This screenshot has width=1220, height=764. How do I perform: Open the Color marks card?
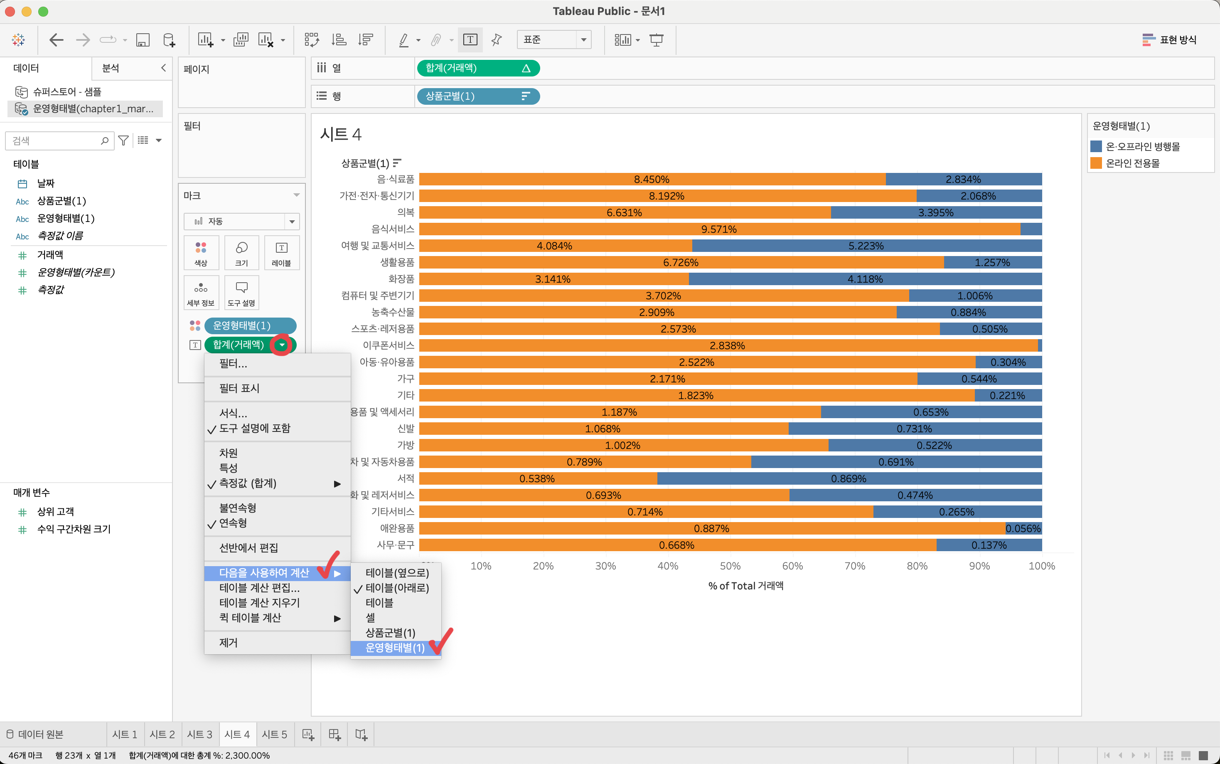201,253
